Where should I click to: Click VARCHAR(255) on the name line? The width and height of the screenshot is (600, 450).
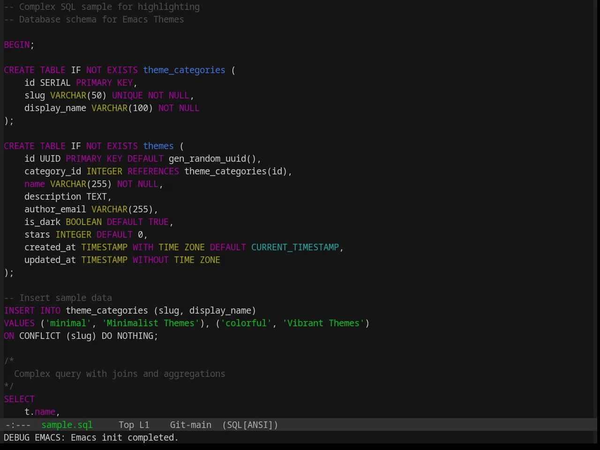81,184
